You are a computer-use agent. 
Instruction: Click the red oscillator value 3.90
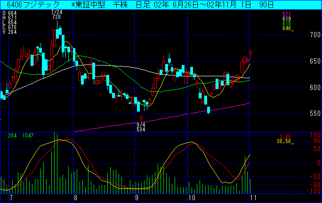[285, 137]
